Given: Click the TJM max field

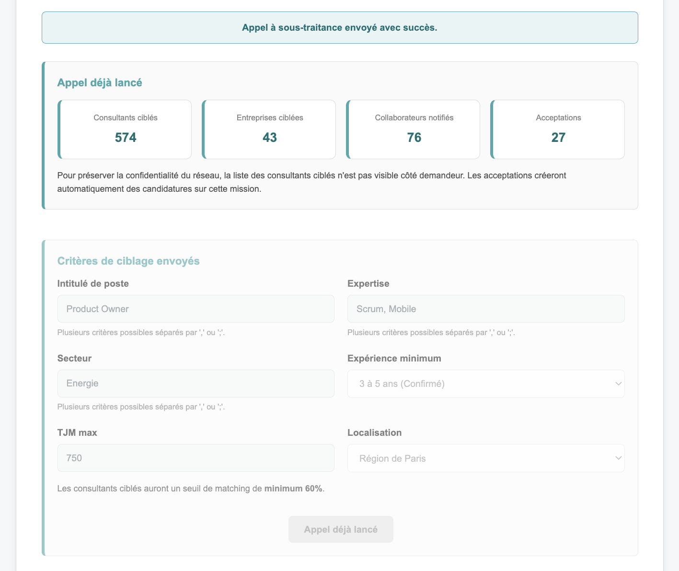Looking at the screenshot, I should pyautogui.click(x=196, y=458).
